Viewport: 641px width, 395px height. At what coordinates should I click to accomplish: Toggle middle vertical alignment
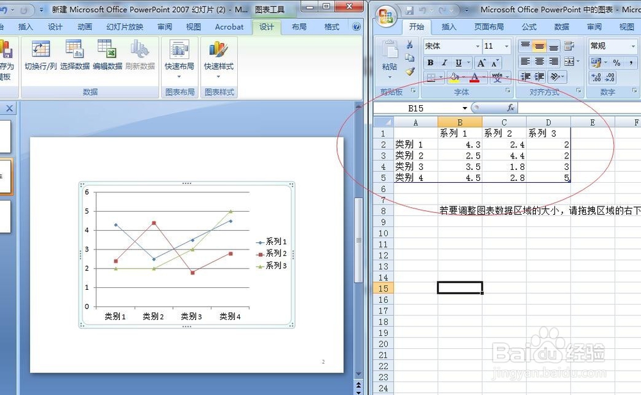[540, 46]
